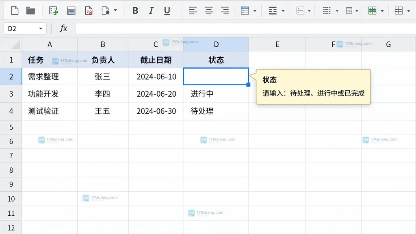Image resolution: width=416 pixels, height=234 pixels.
Task: Expand the dashed-lines icon's dropdown arrow
Action: [x=337, y=11]
